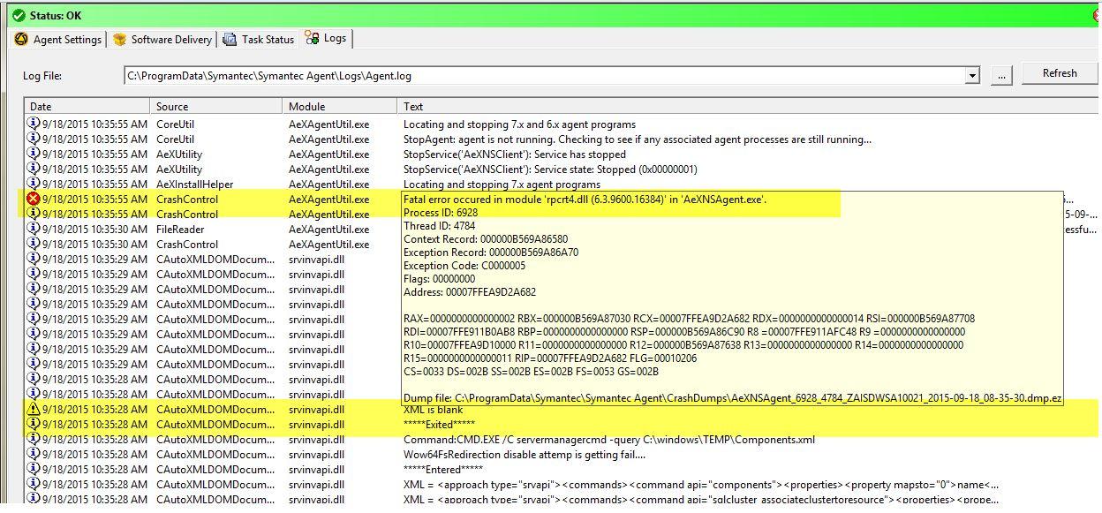Click the Logs tab icon
This screenshot has height=513, width=1102.
[x=312, y=38]
